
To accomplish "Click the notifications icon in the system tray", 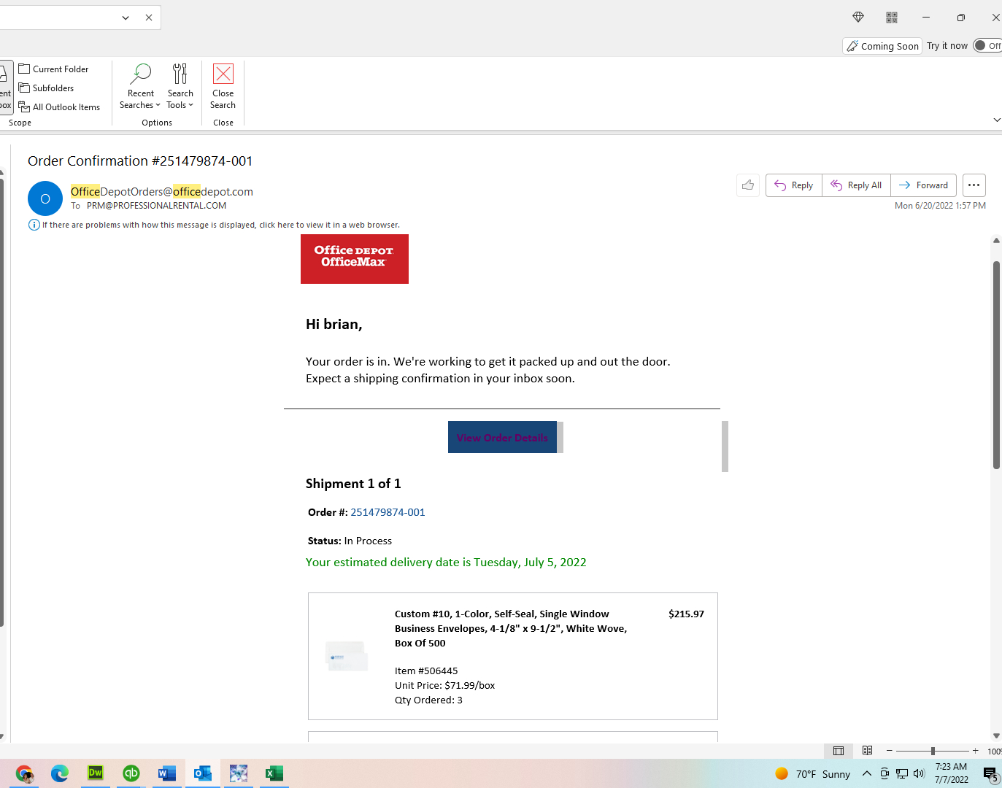I will click(x=990, y=773).
